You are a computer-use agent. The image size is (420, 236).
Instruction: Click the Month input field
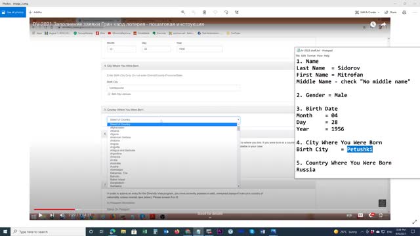(121, 49)
